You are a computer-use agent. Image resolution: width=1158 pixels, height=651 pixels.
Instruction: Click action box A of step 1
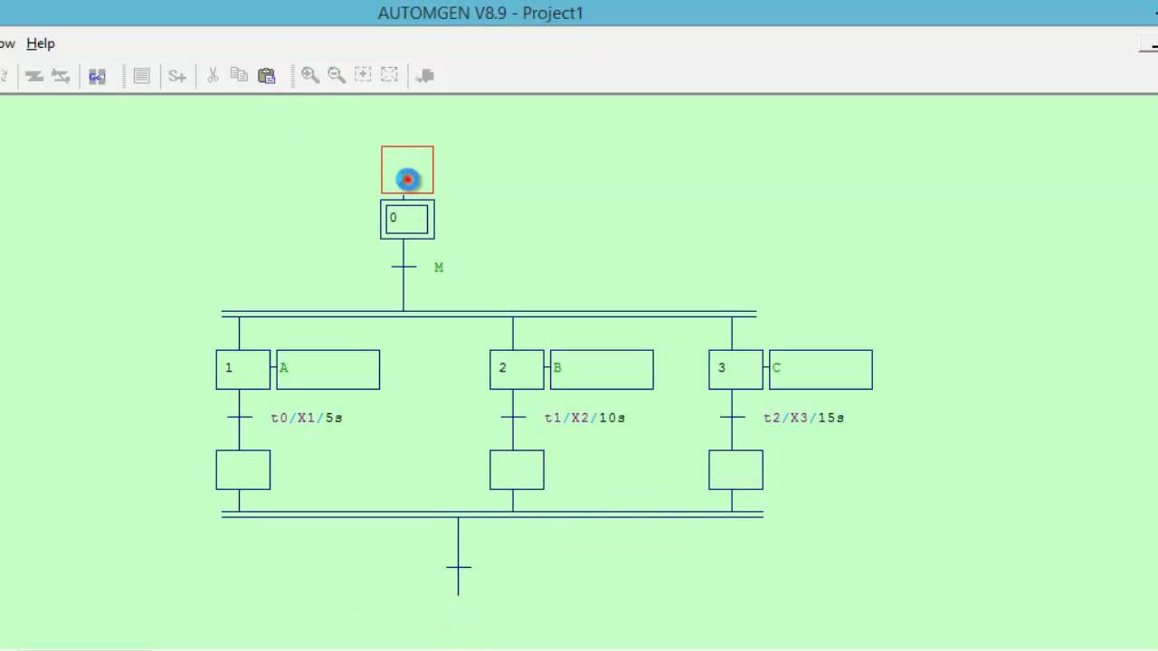pyautogui.click(x=327, y=370)
